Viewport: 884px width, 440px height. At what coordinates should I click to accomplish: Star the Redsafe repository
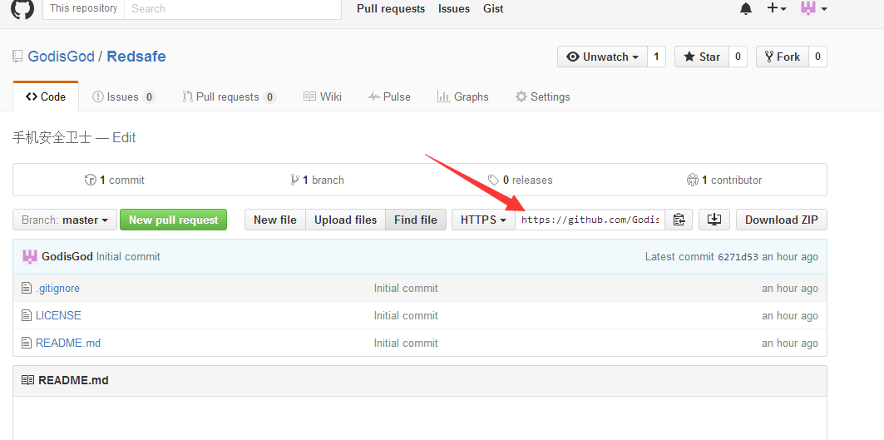point(701,57)
